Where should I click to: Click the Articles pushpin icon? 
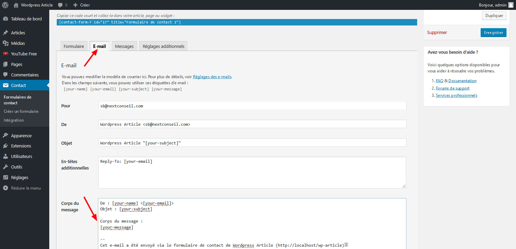pos(5,33)
